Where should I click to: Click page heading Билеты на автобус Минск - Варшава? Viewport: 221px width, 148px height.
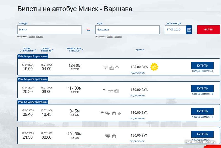click(75, 9)
